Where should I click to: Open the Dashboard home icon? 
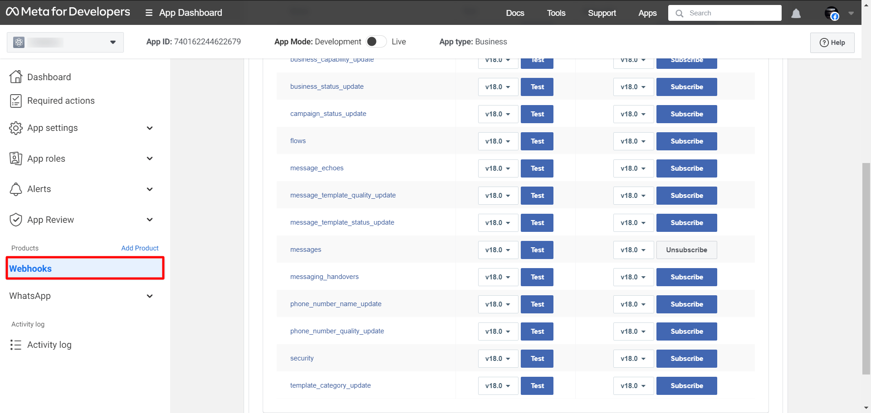[x=16, y=77]
